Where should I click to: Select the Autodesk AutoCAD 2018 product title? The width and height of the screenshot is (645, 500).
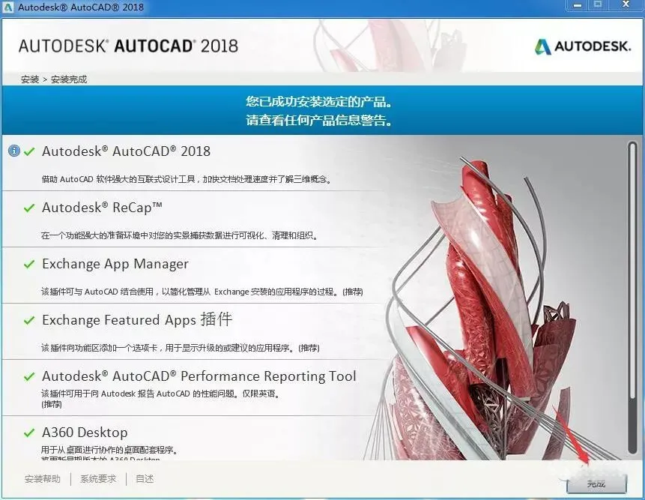point(127,151)
